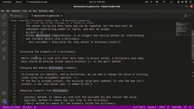The height and width of the screenshot is (109, 194).
Task: Change language mode Plain Text
Action: 176,107
